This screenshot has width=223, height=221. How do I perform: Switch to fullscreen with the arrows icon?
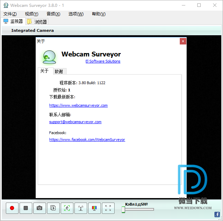tap(108, 208)
